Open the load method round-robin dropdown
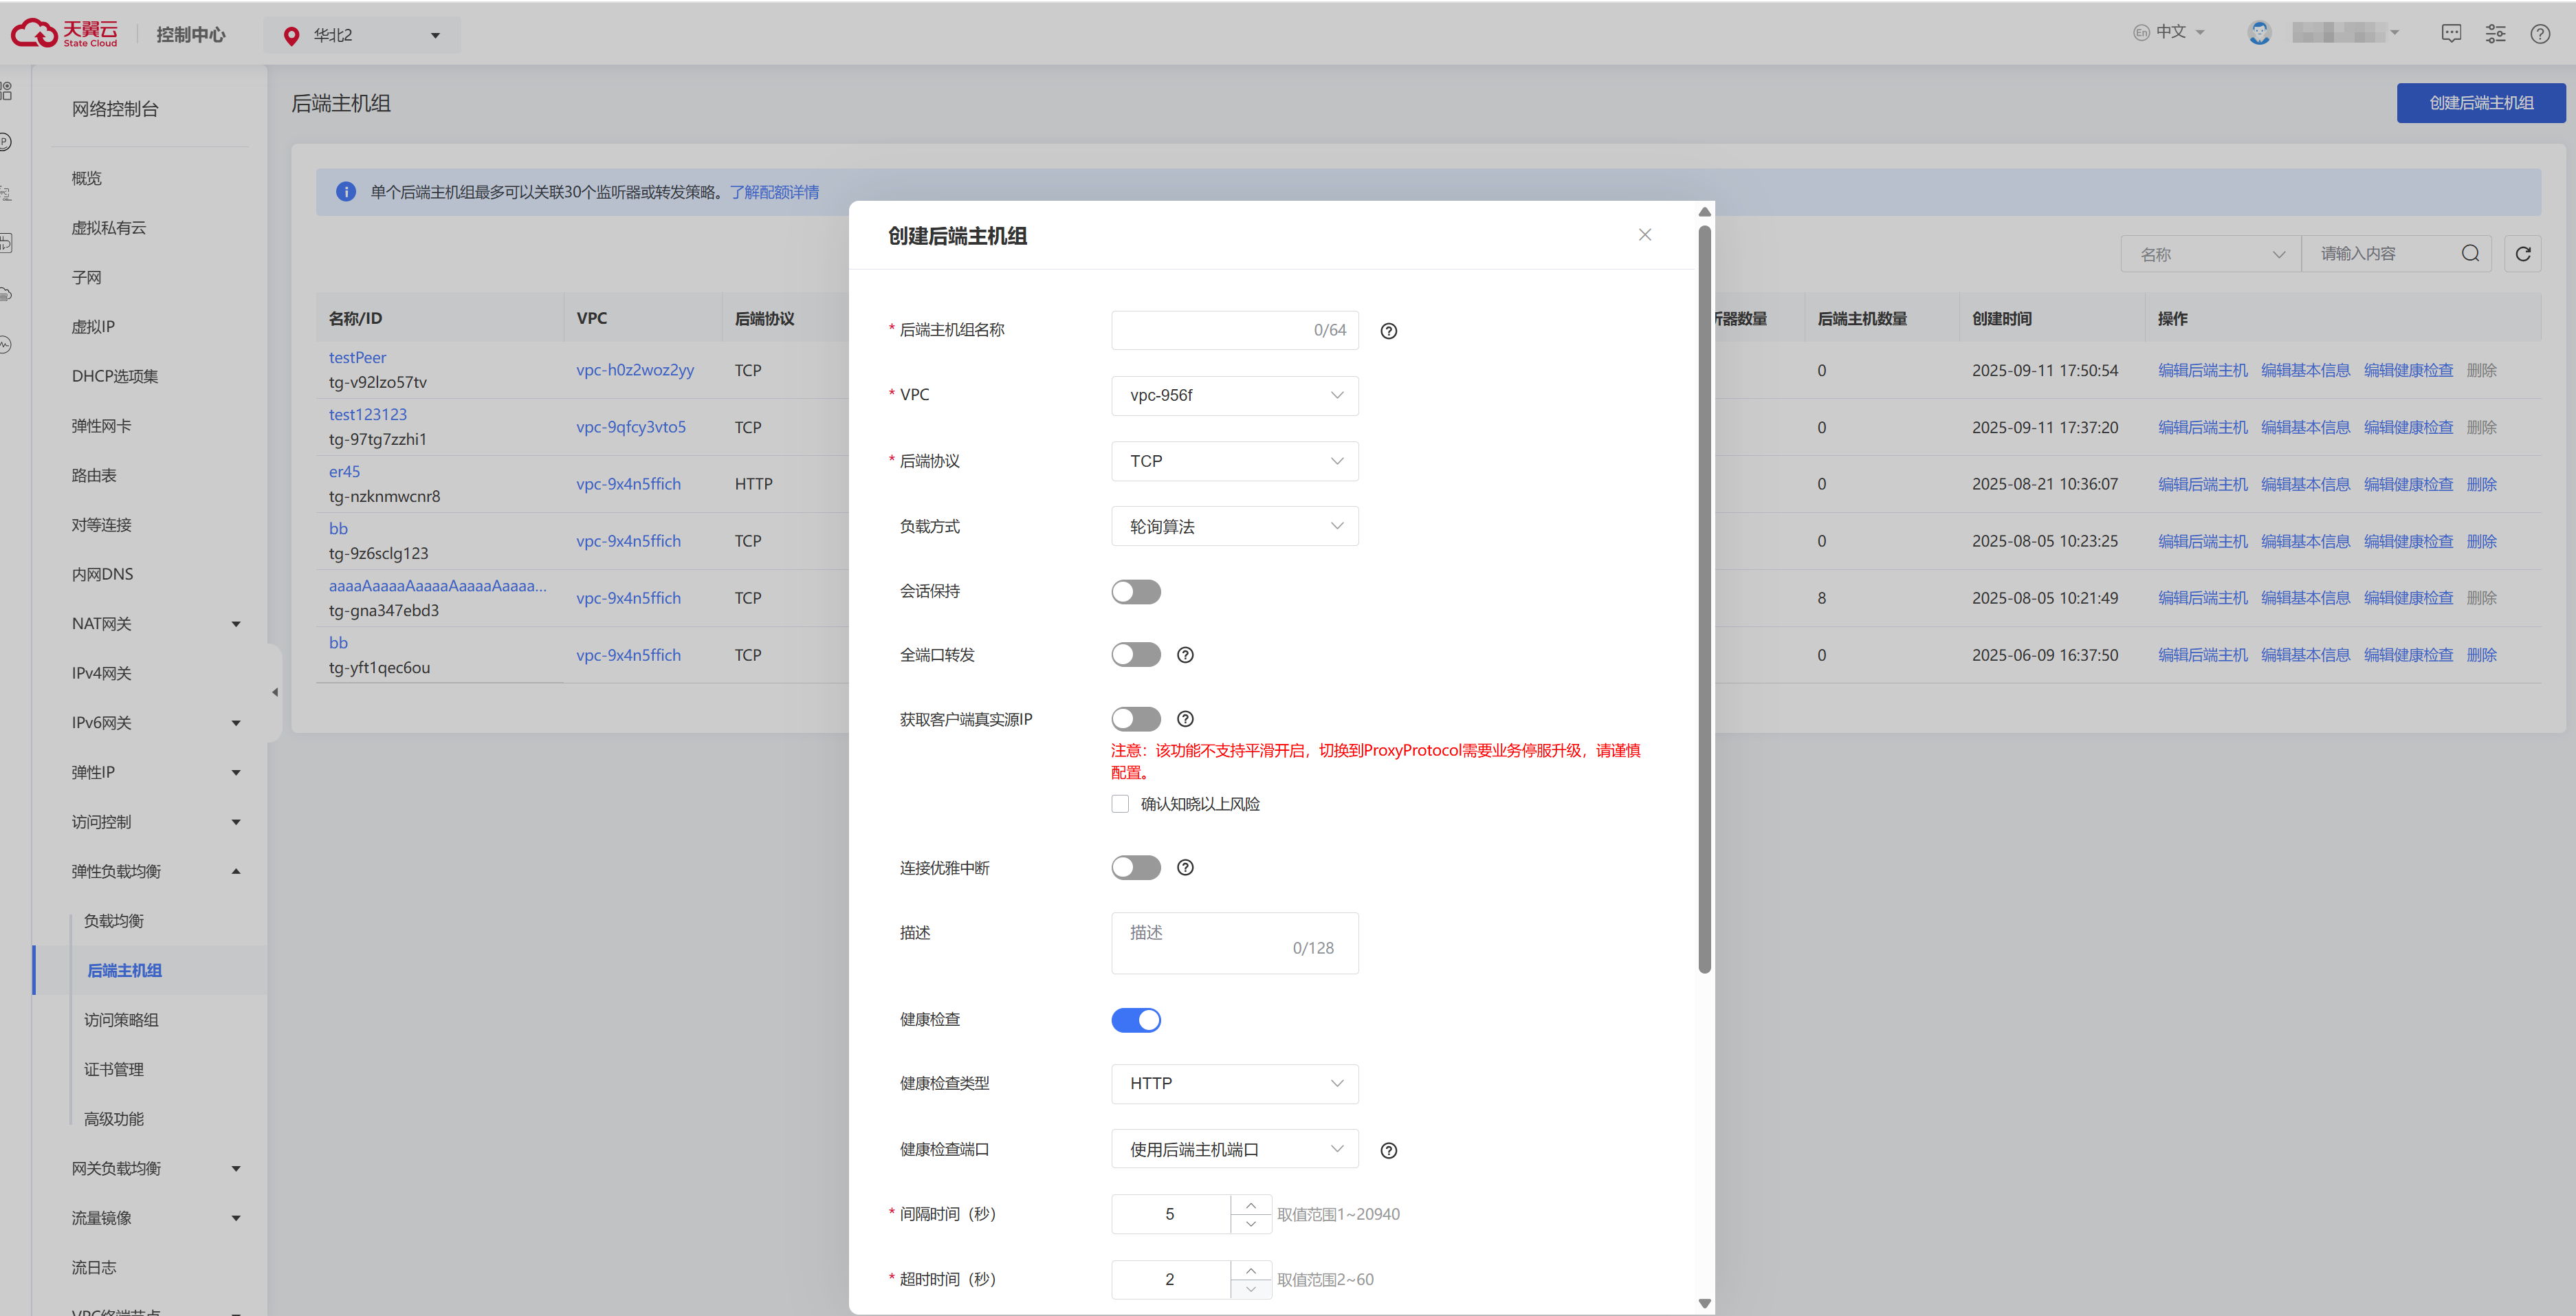 pos(1234,527)
